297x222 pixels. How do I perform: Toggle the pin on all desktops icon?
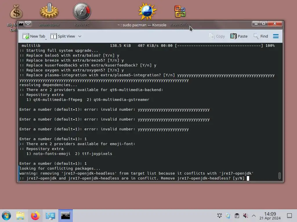coord(28,24)
